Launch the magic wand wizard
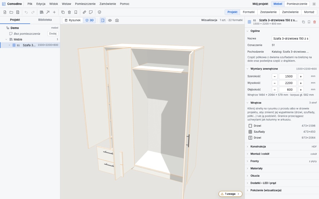 48,12
